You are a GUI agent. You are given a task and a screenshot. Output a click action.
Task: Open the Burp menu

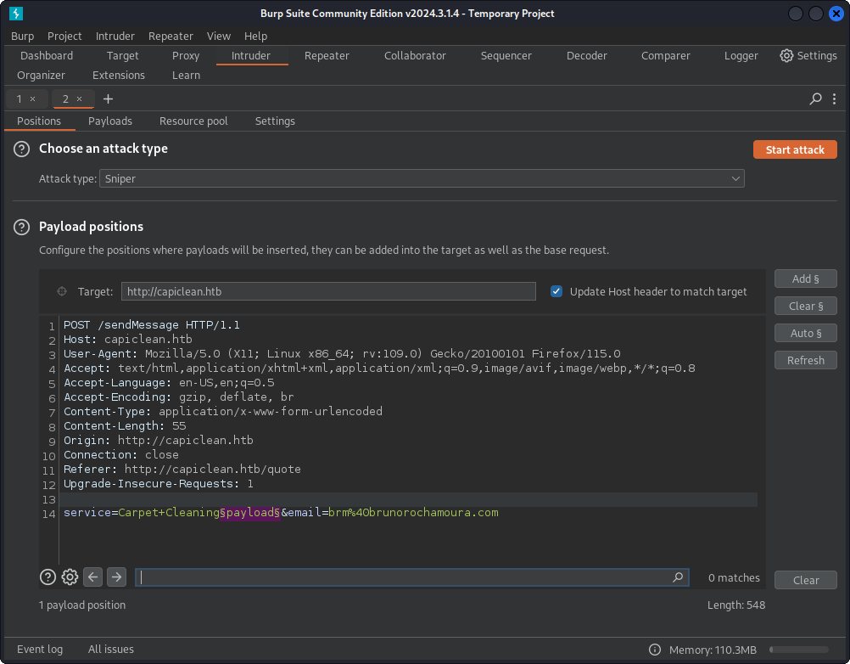23,36
